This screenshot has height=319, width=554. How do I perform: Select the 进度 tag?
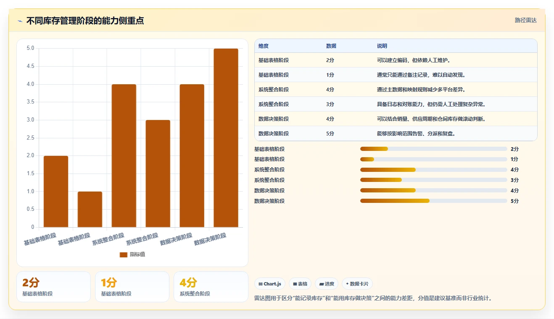(327, 284)
